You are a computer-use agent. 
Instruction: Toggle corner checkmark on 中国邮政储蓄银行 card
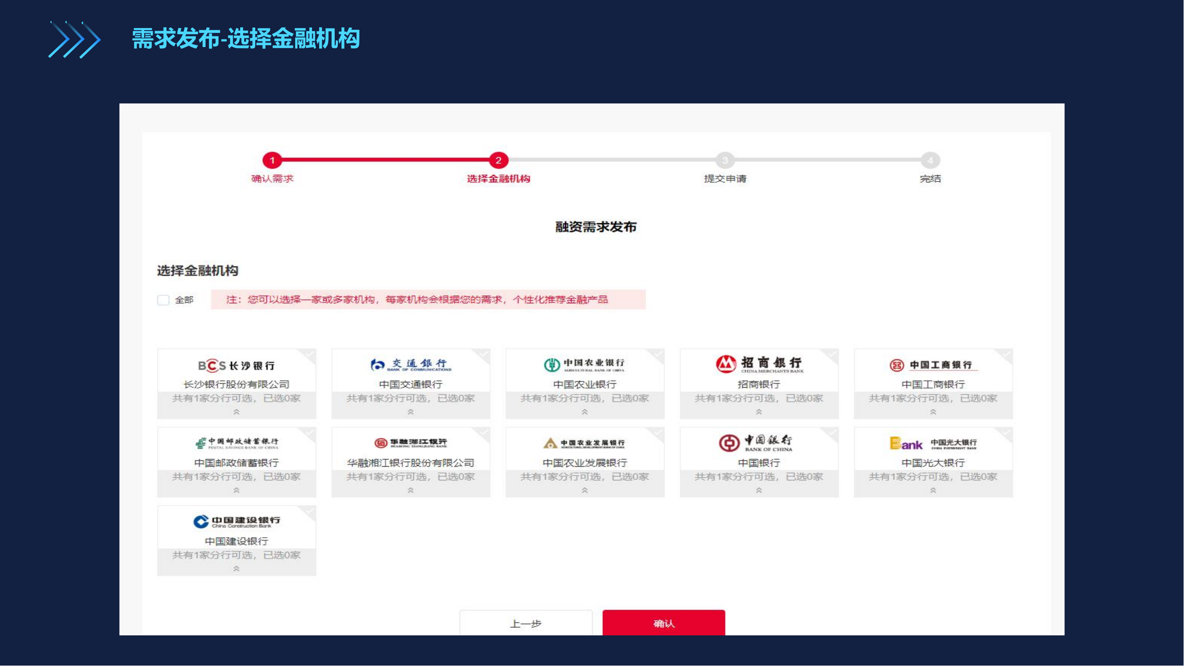point(309,433)
